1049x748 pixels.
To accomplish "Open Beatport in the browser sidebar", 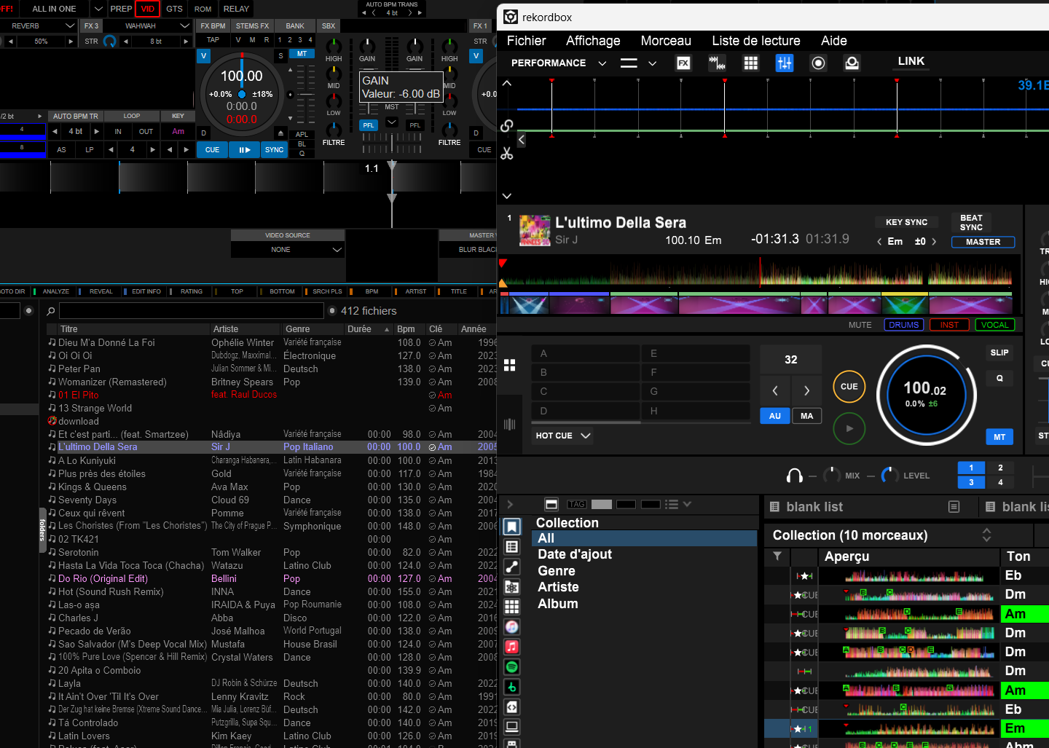I will pyautogui.click(x=512, y=687).
